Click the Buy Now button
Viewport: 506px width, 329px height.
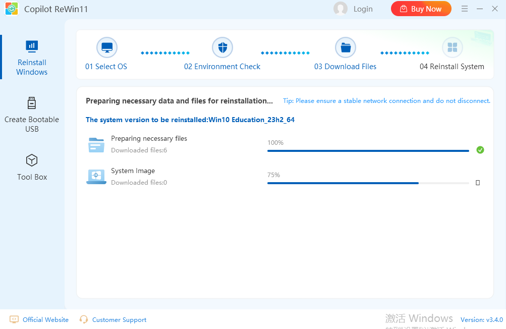[421, 9]
